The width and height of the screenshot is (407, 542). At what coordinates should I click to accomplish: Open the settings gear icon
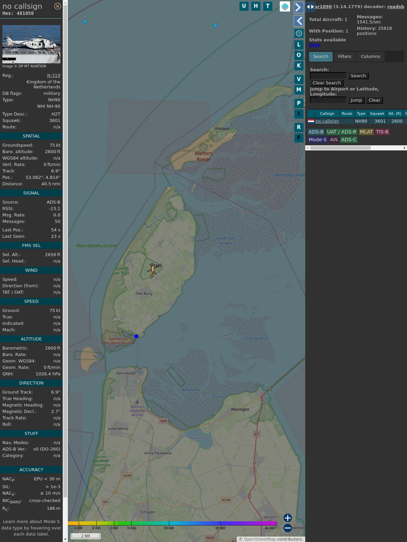tap(299, 33)
